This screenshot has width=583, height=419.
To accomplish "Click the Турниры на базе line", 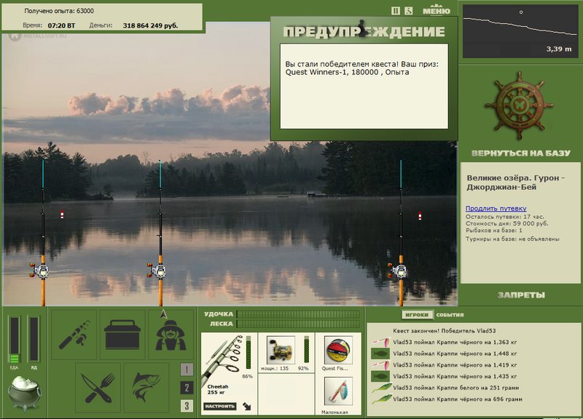I will tap(512, 239).
